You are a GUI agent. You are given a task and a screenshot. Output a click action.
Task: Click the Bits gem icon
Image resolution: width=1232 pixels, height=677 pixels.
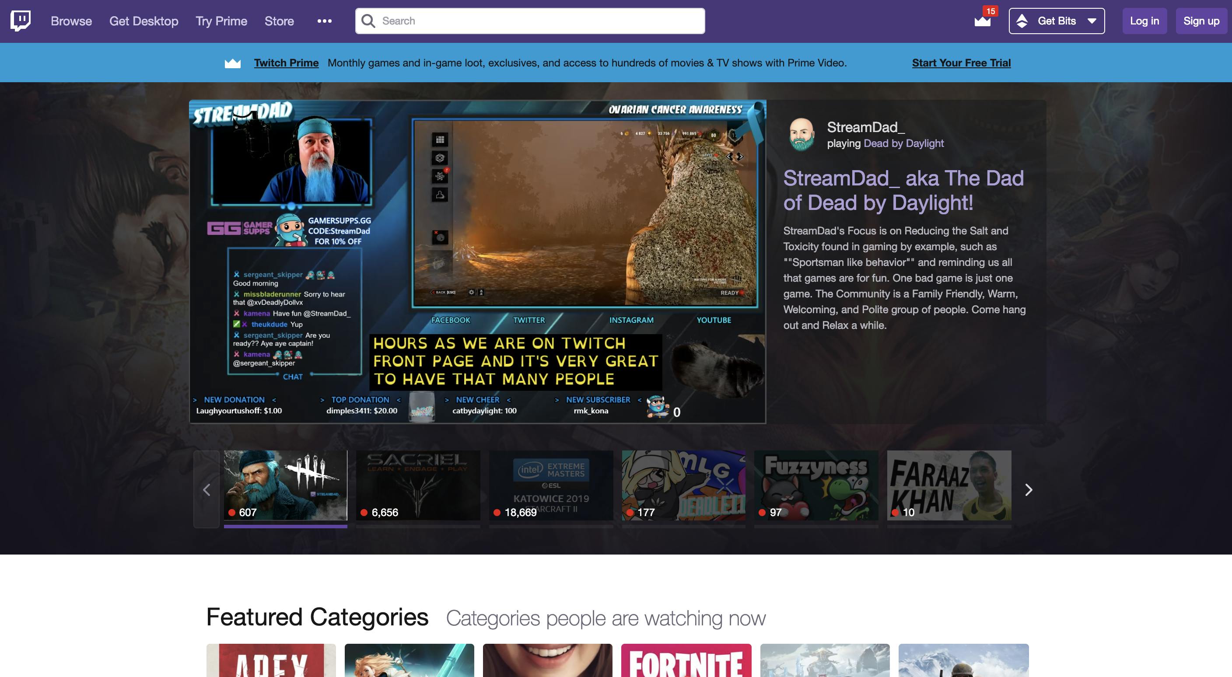[1022, 21]
